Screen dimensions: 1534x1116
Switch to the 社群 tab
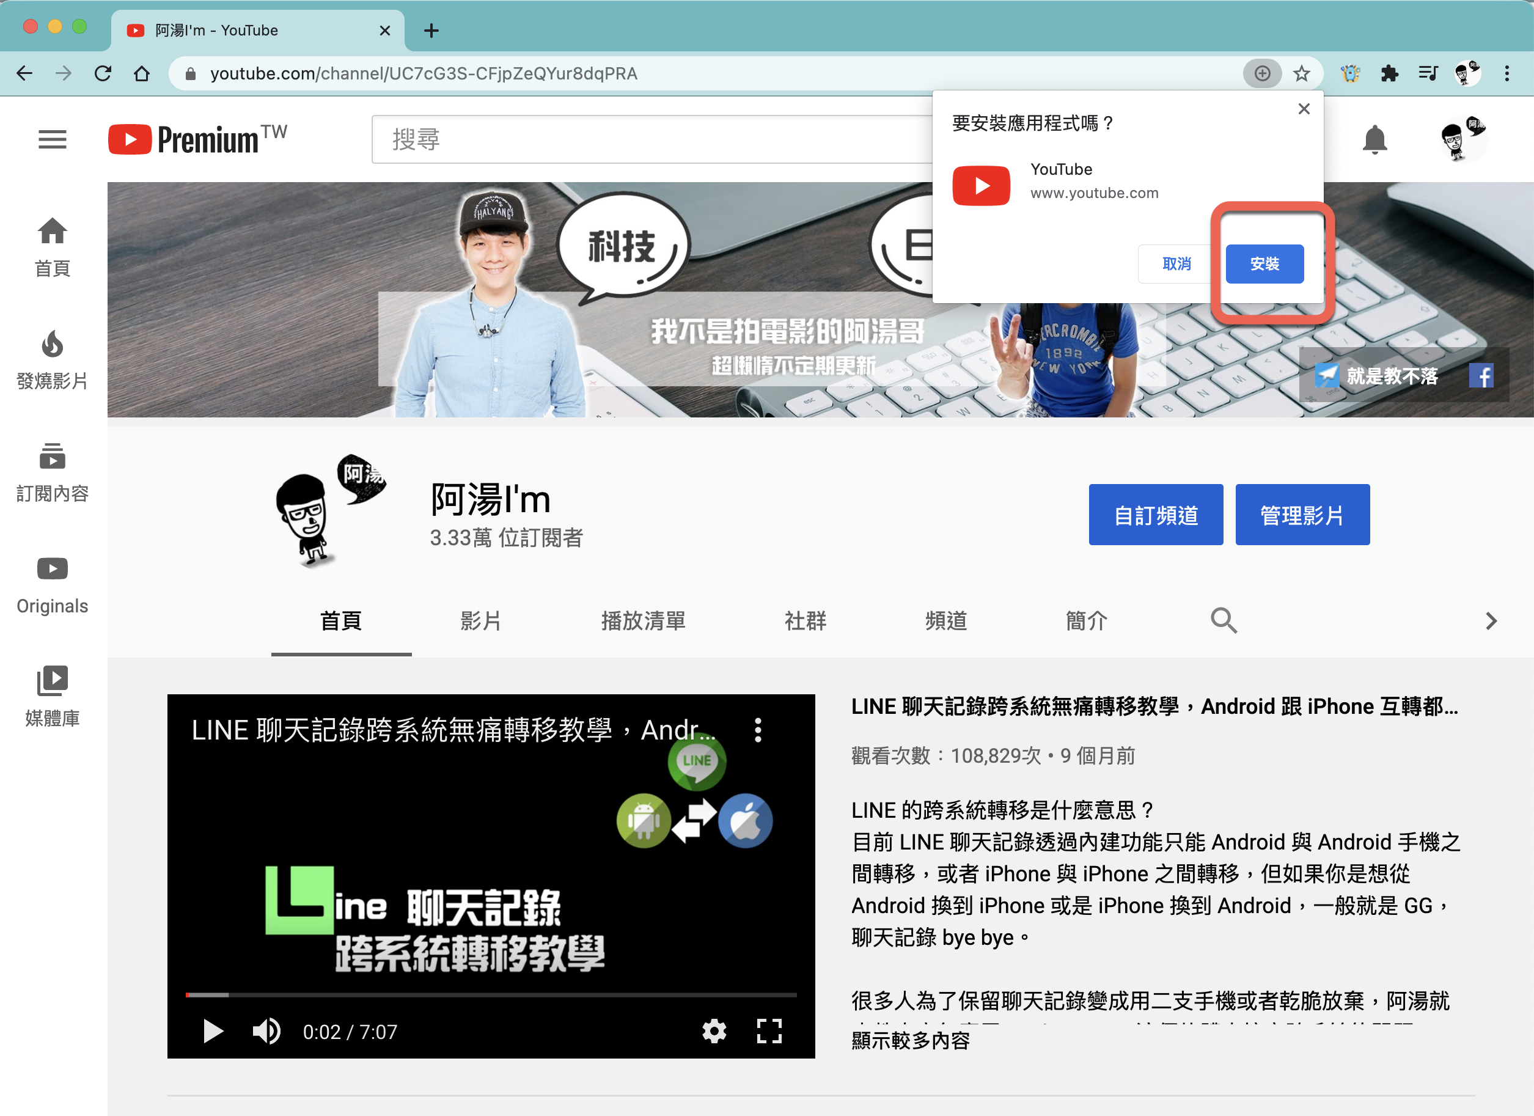click(805, 620)
